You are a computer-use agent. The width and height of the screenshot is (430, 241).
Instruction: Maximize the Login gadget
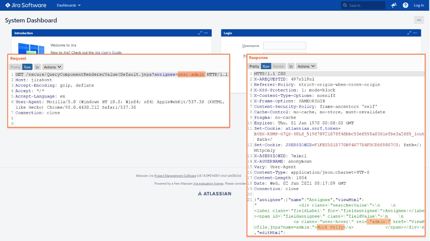[409, 33]
